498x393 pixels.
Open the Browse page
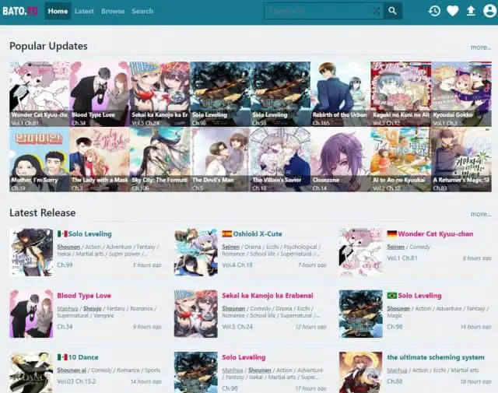(113, 11)
